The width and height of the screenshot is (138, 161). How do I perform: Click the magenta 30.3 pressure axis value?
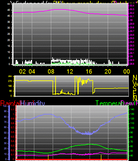tap(132, 9)
